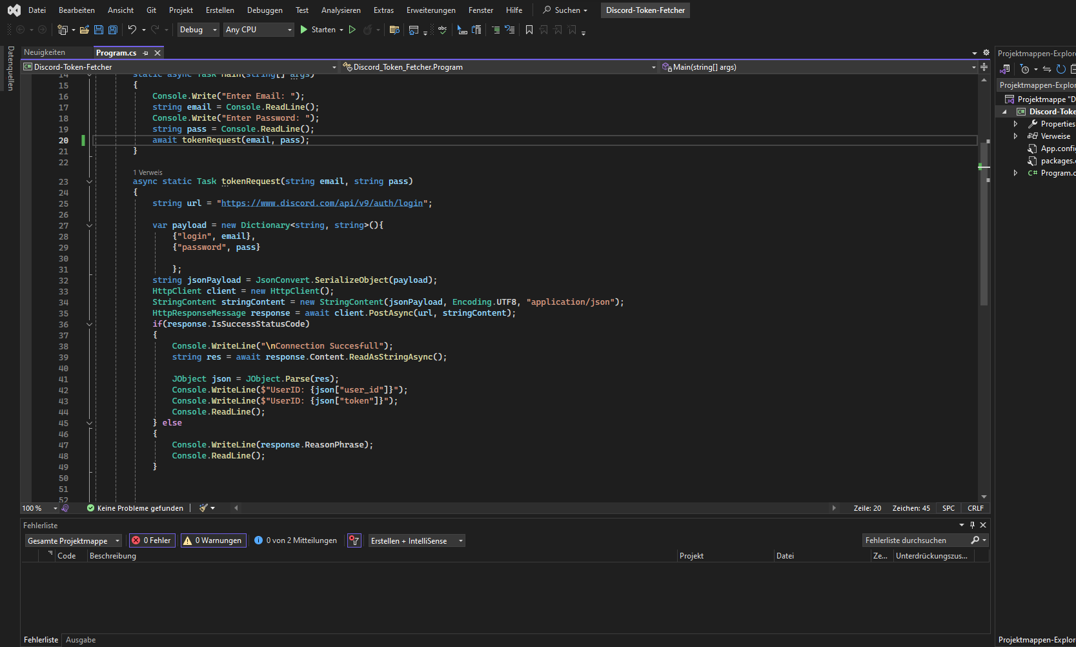This screenshot has height=647, width=1076.
Task: Open the Datei menu
Action: click(x=37, y=10)
